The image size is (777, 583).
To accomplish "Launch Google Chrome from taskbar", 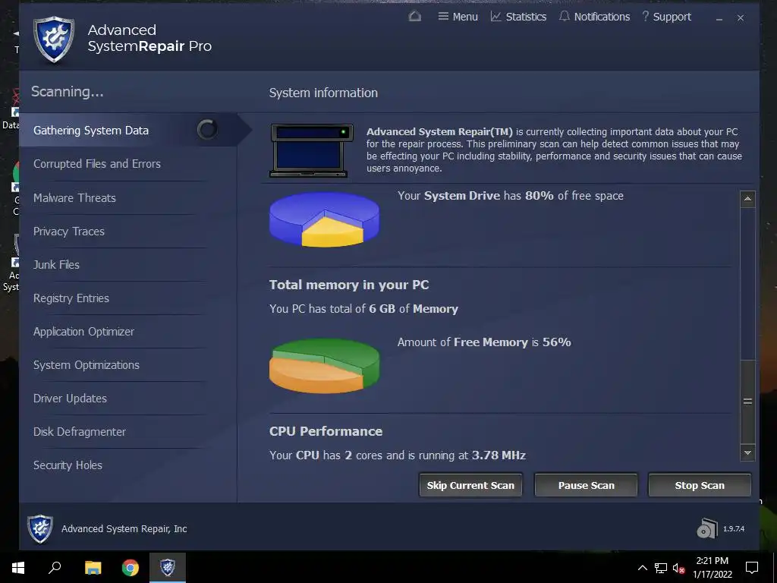I will coord(131,567).
